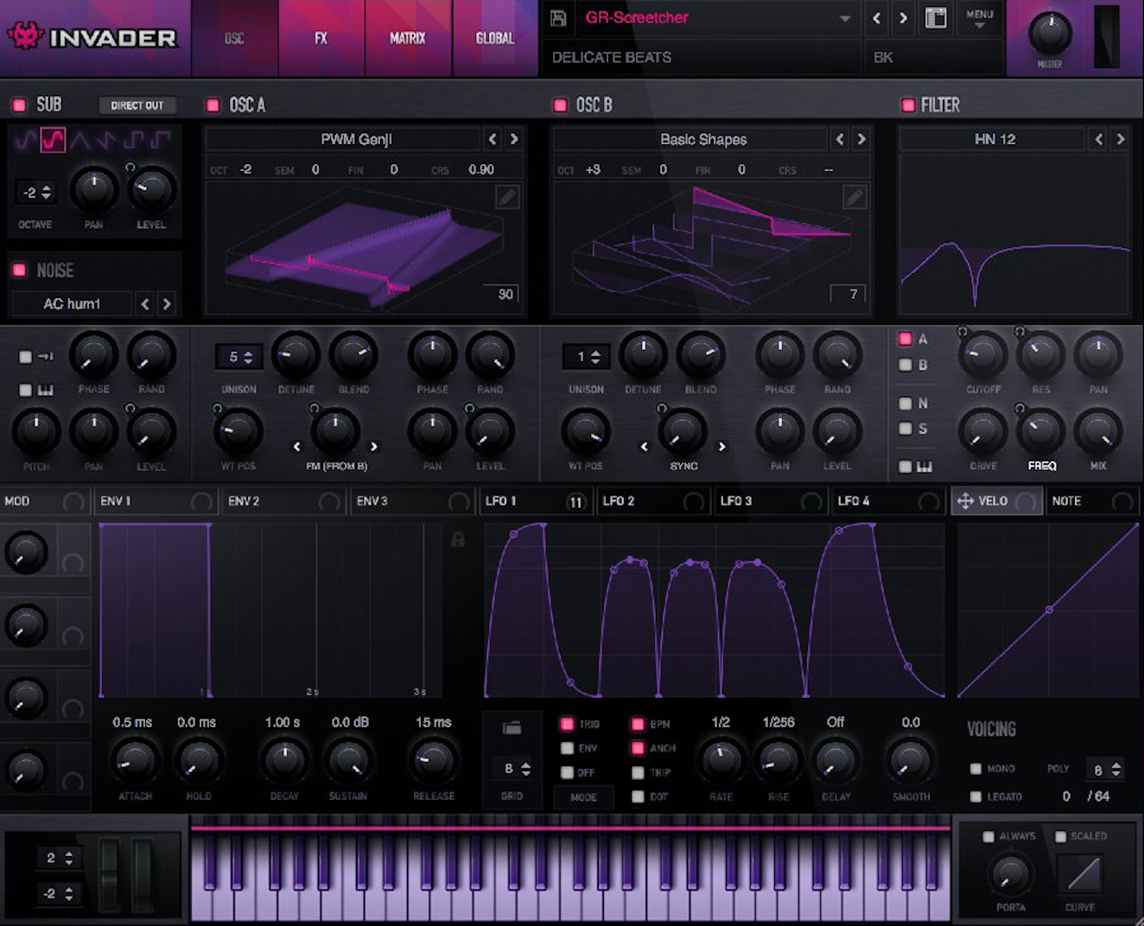Click the filter CUTOFF knob
The width and height of the screenshot is (1144, 926).
tap(983, 354)
